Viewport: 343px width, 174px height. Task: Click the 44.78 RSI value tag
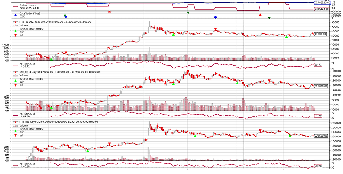pos(318,116)
